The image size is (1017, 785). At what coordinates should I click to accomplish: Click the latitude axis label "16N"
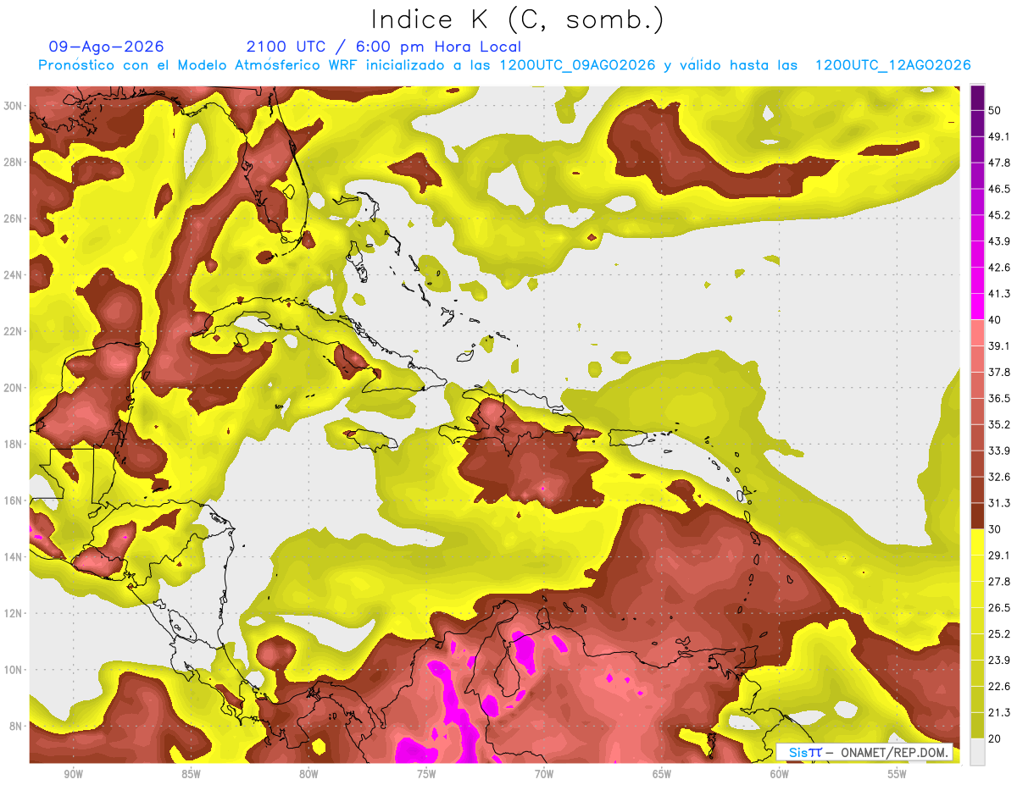tap(13, 500)
